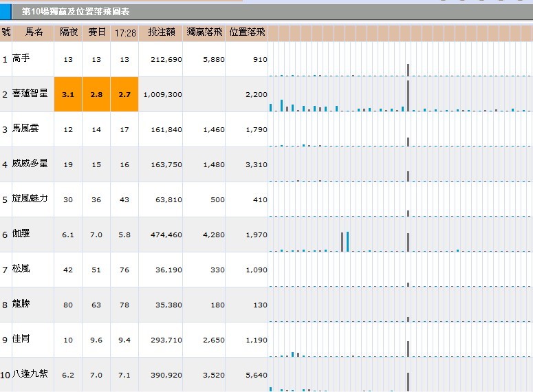Click win drop value 4,280

214,235
